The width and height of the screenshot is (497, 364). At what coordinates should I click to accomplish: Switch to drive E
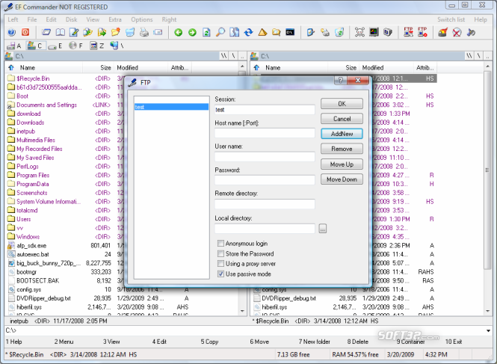(x=55, y=46)
